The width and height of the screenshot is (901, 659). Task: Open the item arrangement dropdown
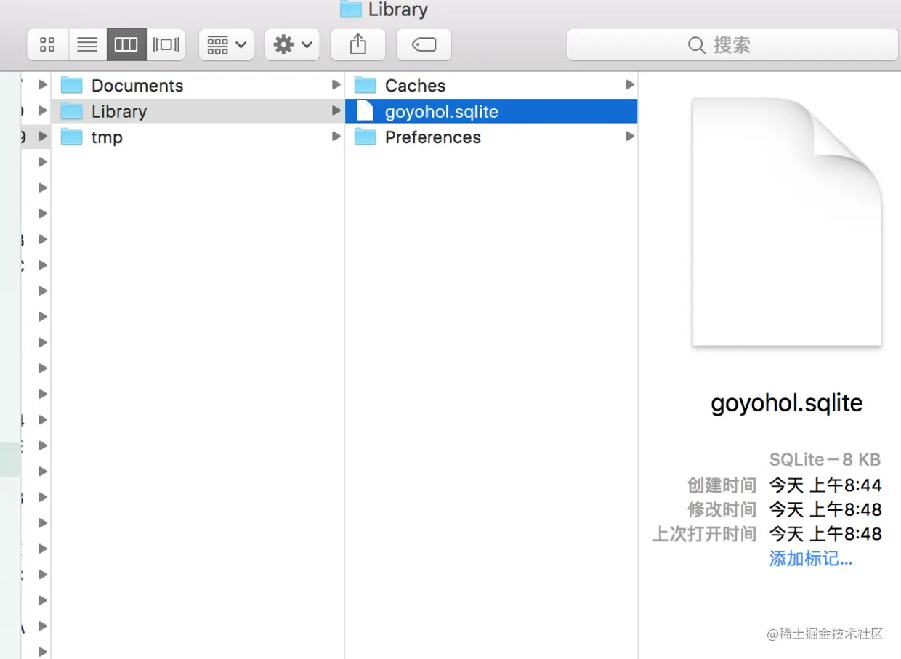click(x=226, y=45)
